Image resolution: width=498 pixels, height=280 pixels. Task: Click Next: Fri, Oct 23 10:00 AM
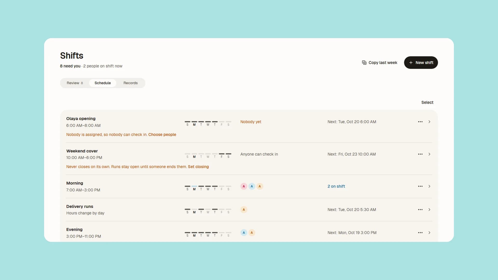pos(351,154)
